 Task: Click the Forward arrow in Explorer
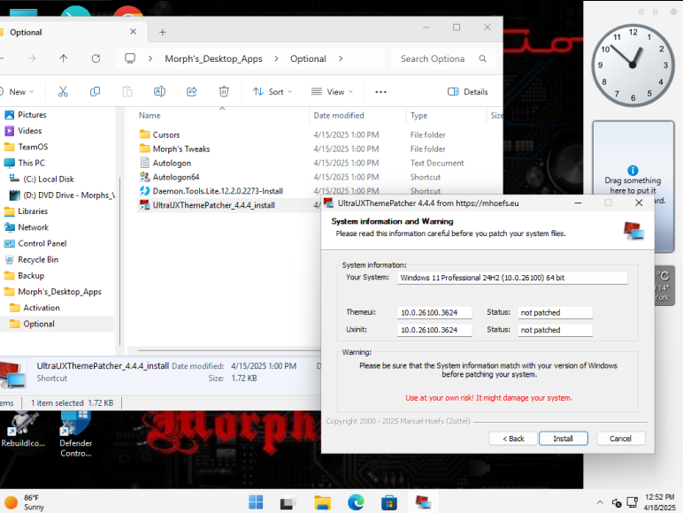[x=32, y=58]
